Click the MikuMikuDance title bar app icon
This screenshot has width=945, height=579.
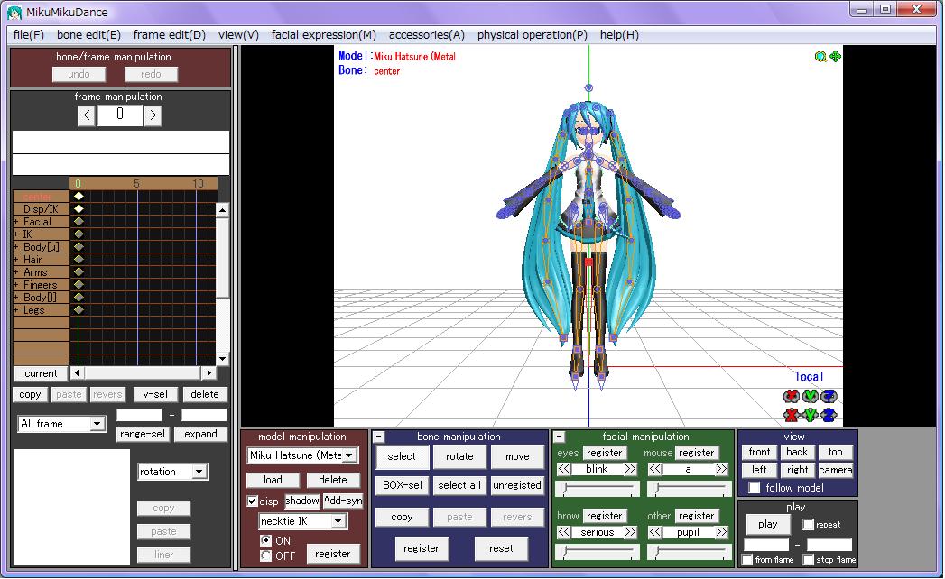pos(14,12)
